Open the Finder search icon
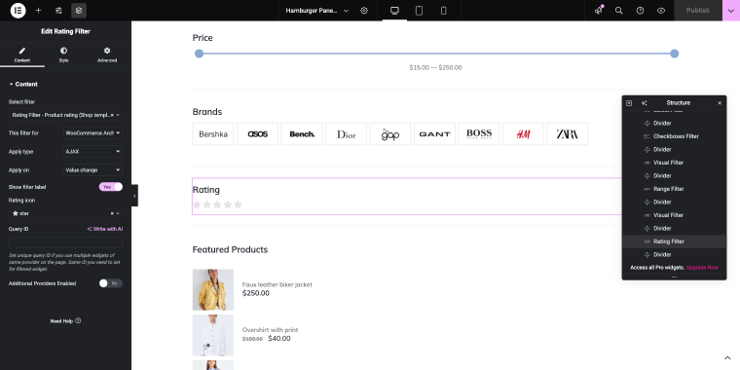Image resolution: width=740 pixels, height=370 pixels. [x=618, y=11]
